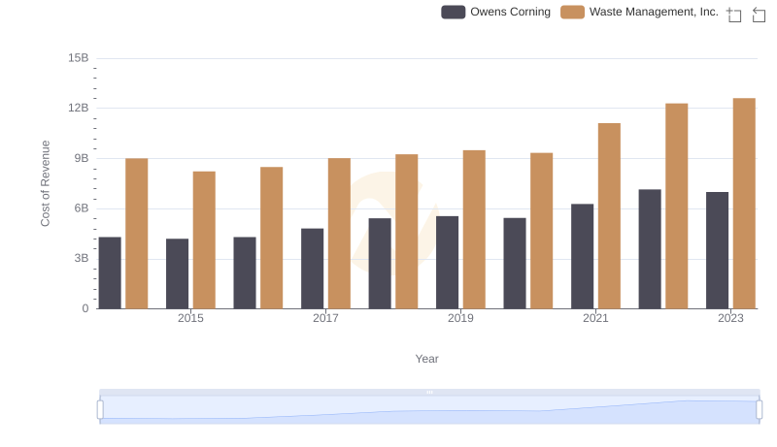Click the Owens Corning legend label
The width and height of the screenshot is (777, 447).
[510, 12]
